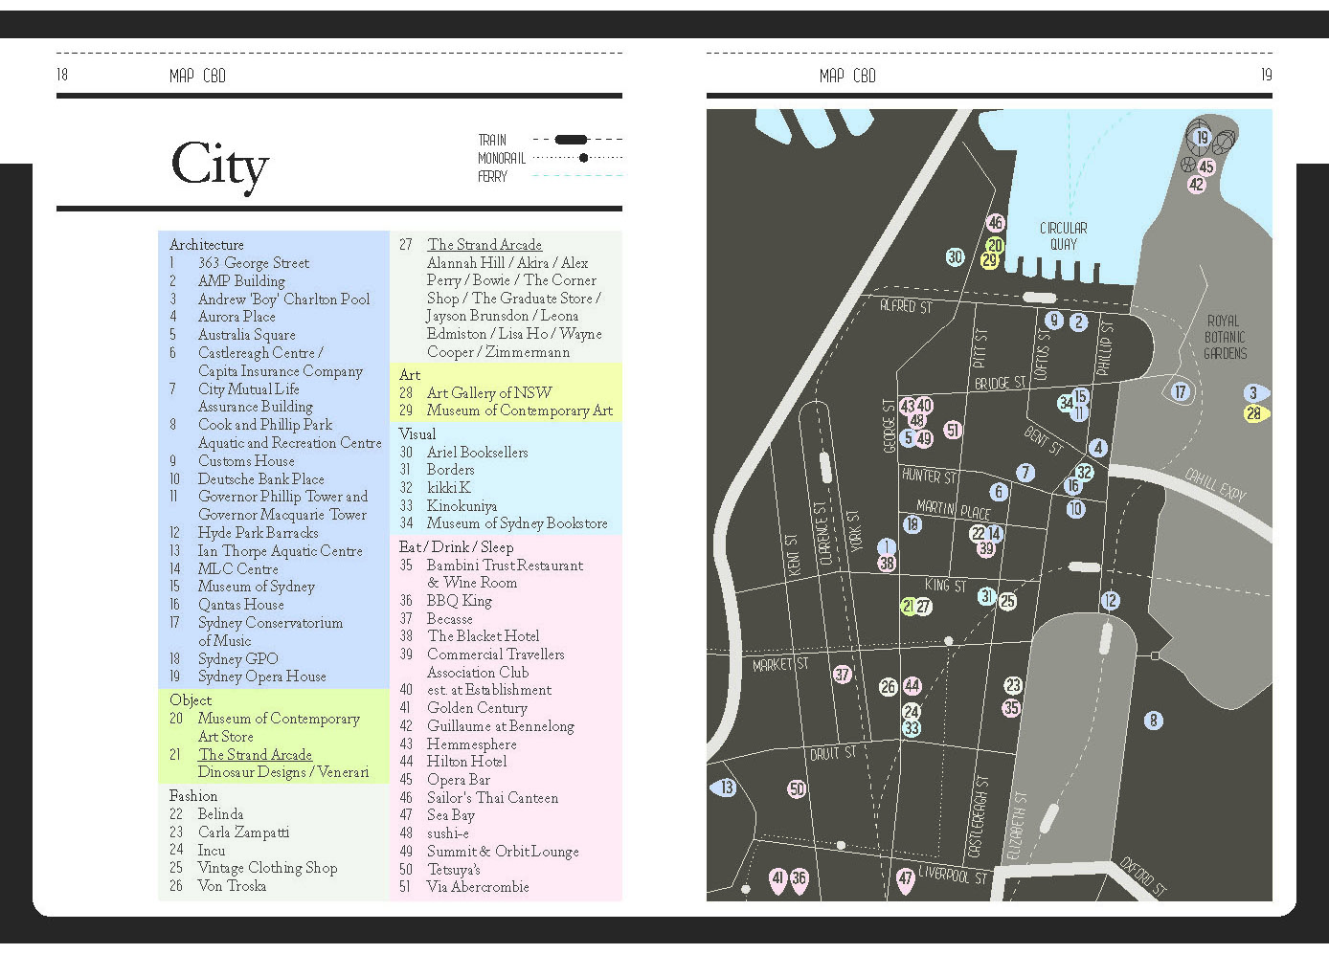Select map marker 10 on the map
This screenshot has height=954, width=1329.
point(1075,509)
